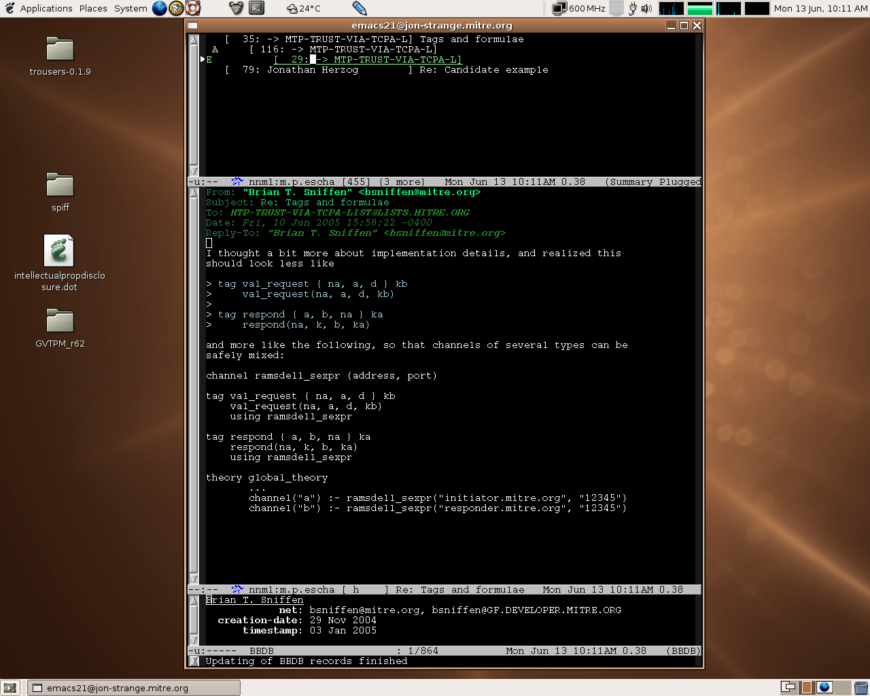Open the trash icon in bottom panel
This screenshot has height=696, width=870.
pyautogui.click(x=860, y=688)
